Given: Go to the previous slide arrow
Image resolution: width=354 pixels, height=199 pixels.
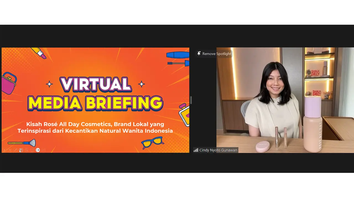Looking at the screenshot, I should click(4, 150).
